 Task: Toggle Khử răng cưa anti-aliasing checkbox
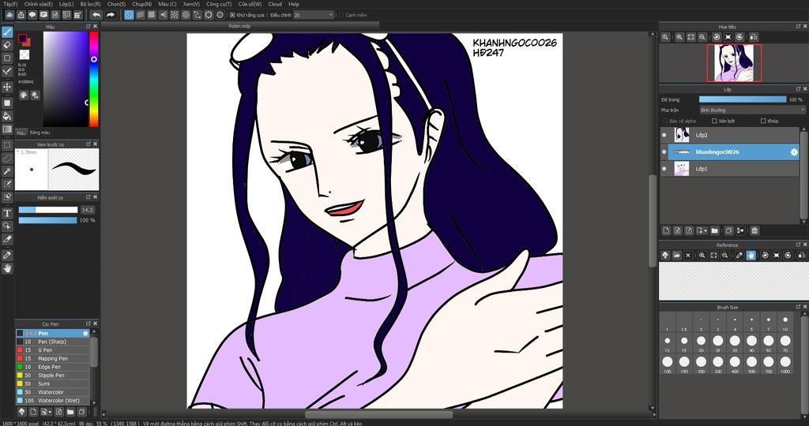click(x=232, y=16)
